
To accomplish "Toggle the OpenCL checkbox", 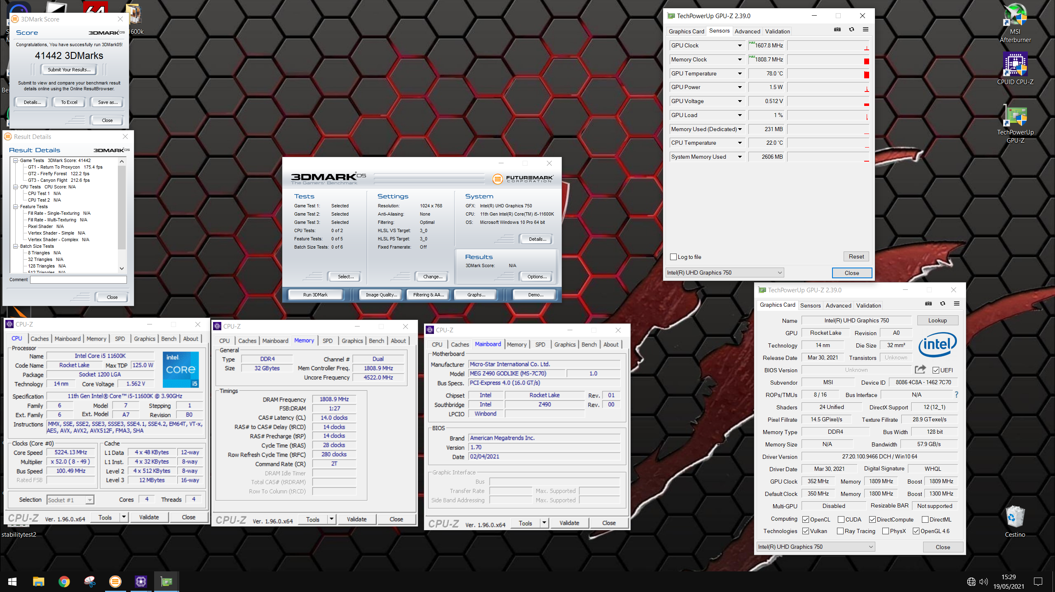I will [x=806, y=519].
